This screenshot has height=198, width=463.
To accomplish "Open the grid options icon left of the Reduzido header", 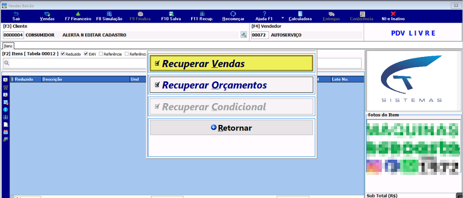I will 12,79.
